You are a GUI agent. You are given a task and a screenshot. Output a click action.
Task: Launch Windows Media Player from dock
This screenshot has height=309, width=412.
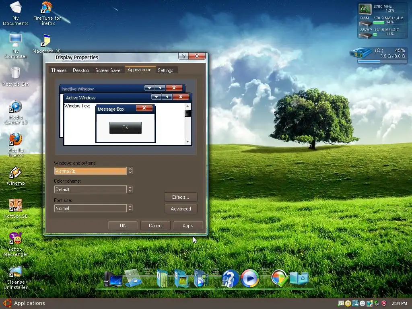click(x=250, y=278)
